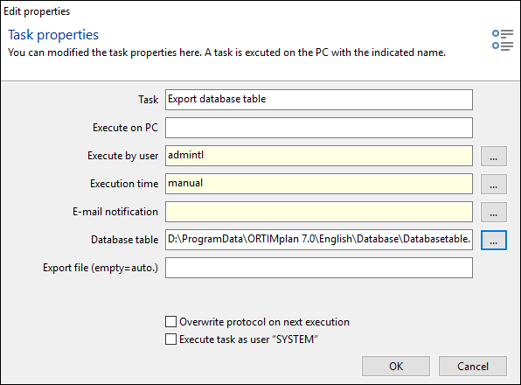This screenshot has height=385, width=521.
Task: Click the Edit properties title bar
Action: click(260, 11)
